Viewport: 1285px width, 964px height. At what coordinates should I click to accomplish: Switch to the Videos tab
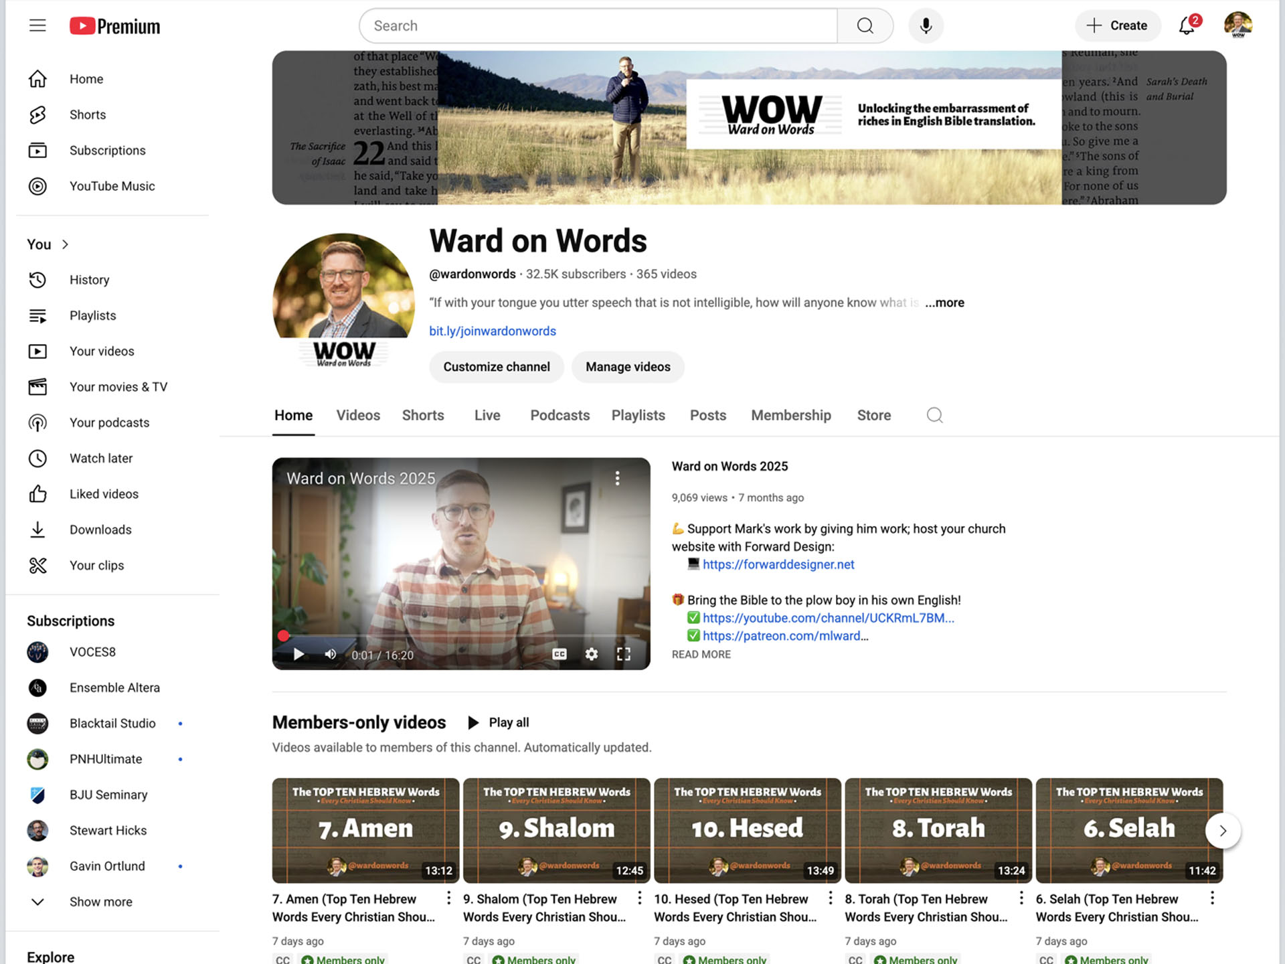click(358, 415)
